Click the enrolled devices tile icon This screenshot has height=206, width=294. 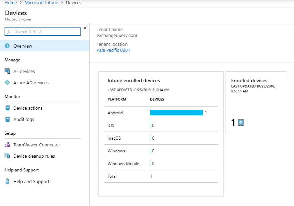pyautogui.click(x=241, y=123)
